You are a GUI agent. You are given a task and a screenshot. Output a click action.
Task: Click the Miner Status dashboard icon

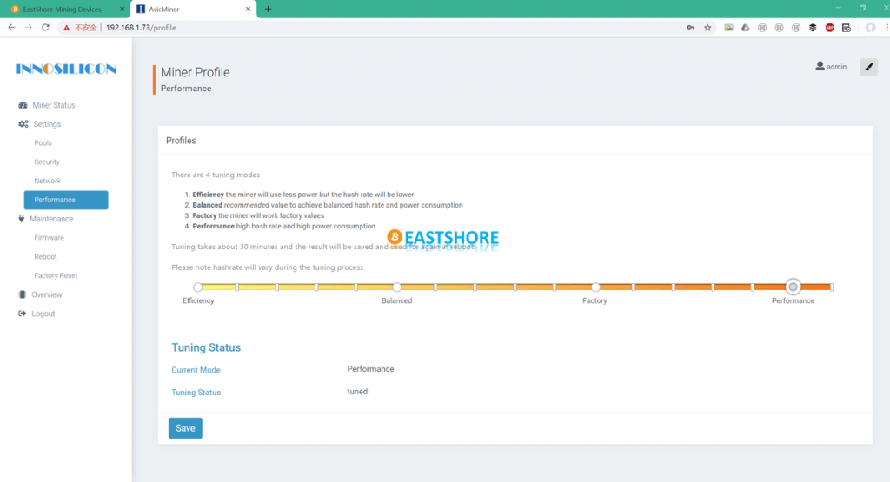coord(23,105)
